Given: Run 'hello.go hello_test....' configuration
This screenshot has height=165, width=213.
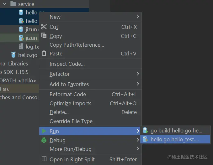Looking at the screenshot, I should [x=175, y=139].
